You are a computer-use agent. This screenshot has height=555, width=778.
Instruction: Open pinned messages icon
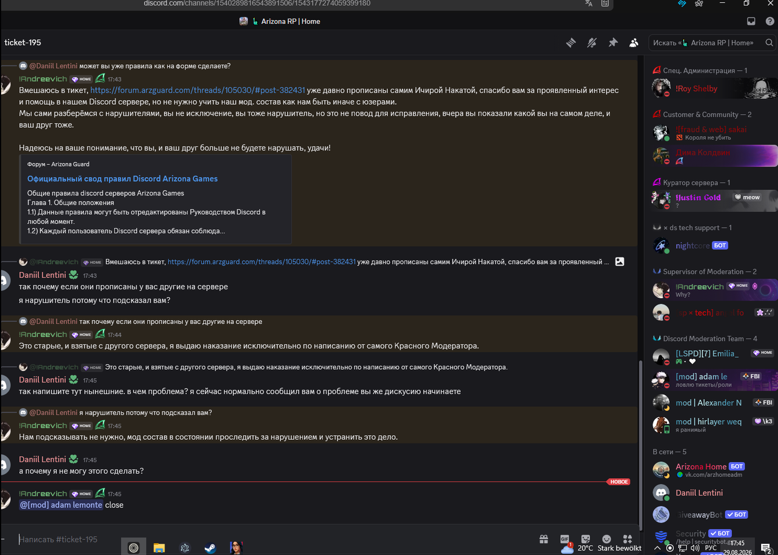coord(613,43)
